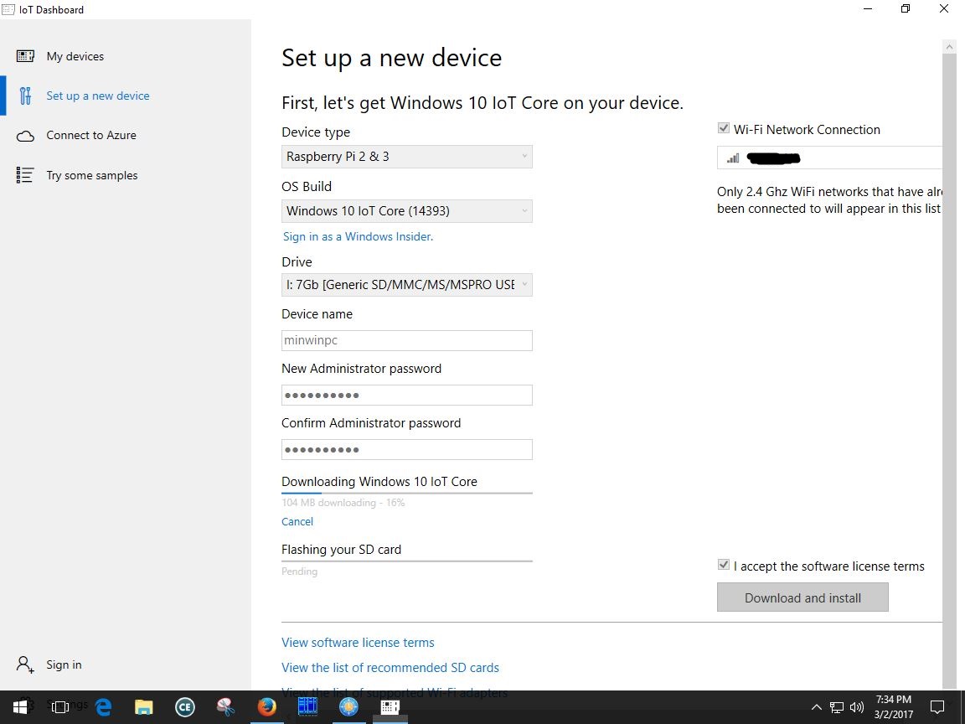The width and height of the screenshot is (965, 724).
Task: Open Task View from the taskbar
Action: point(60,706)
